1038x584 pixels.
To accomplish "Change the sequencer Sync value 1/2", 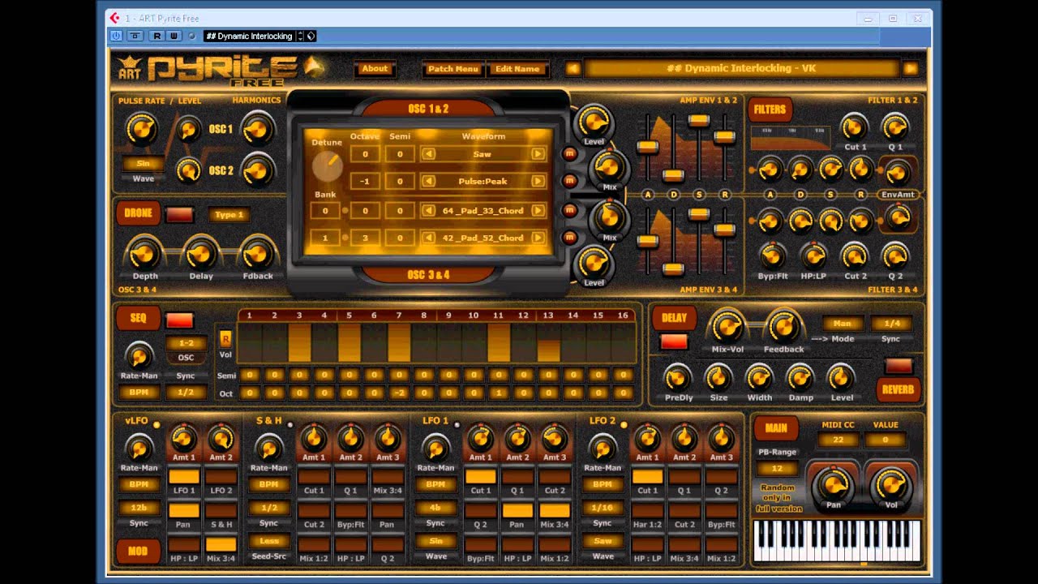I will [186, 392].
